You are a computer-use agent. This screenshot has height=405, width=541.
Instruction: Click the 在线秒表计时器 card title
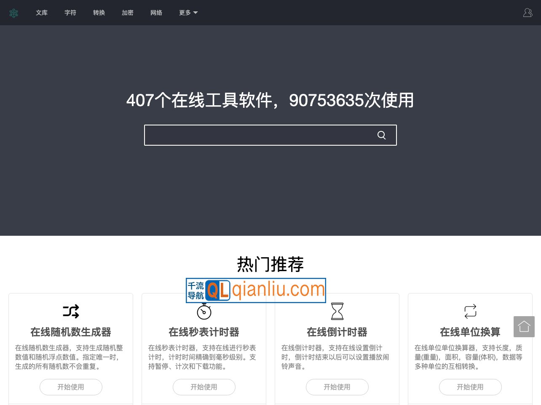(x=204, y=332)
